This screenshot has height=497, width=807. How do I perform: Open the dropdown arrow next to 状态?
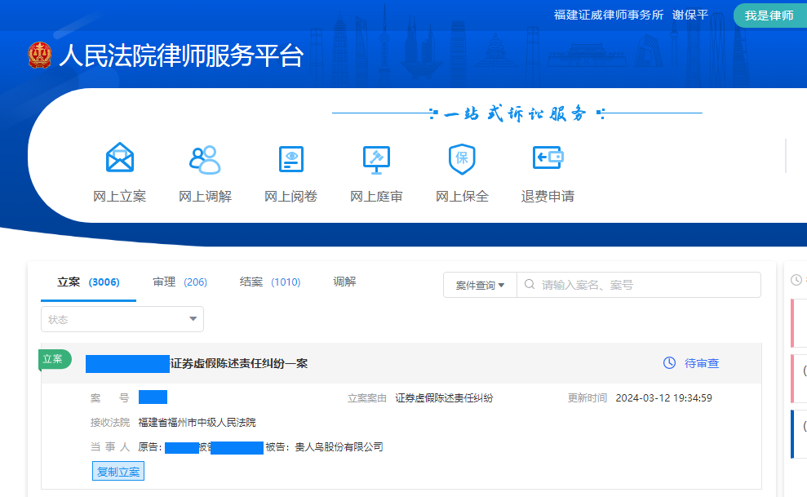(193, 319)
